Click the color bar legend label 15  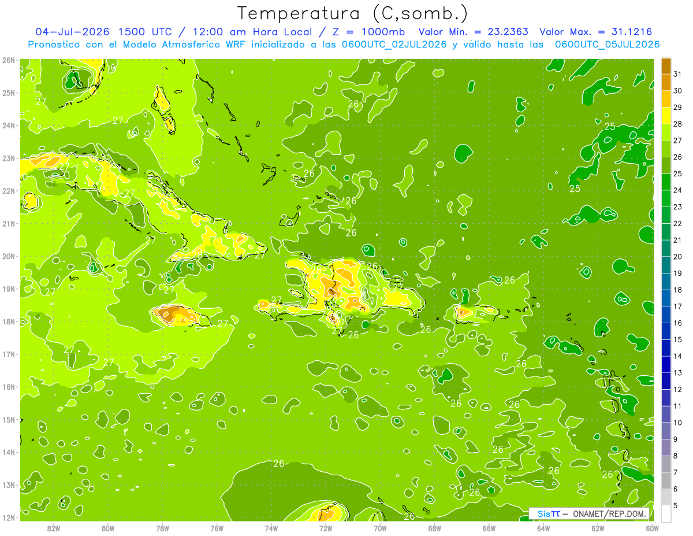(677, 340)
